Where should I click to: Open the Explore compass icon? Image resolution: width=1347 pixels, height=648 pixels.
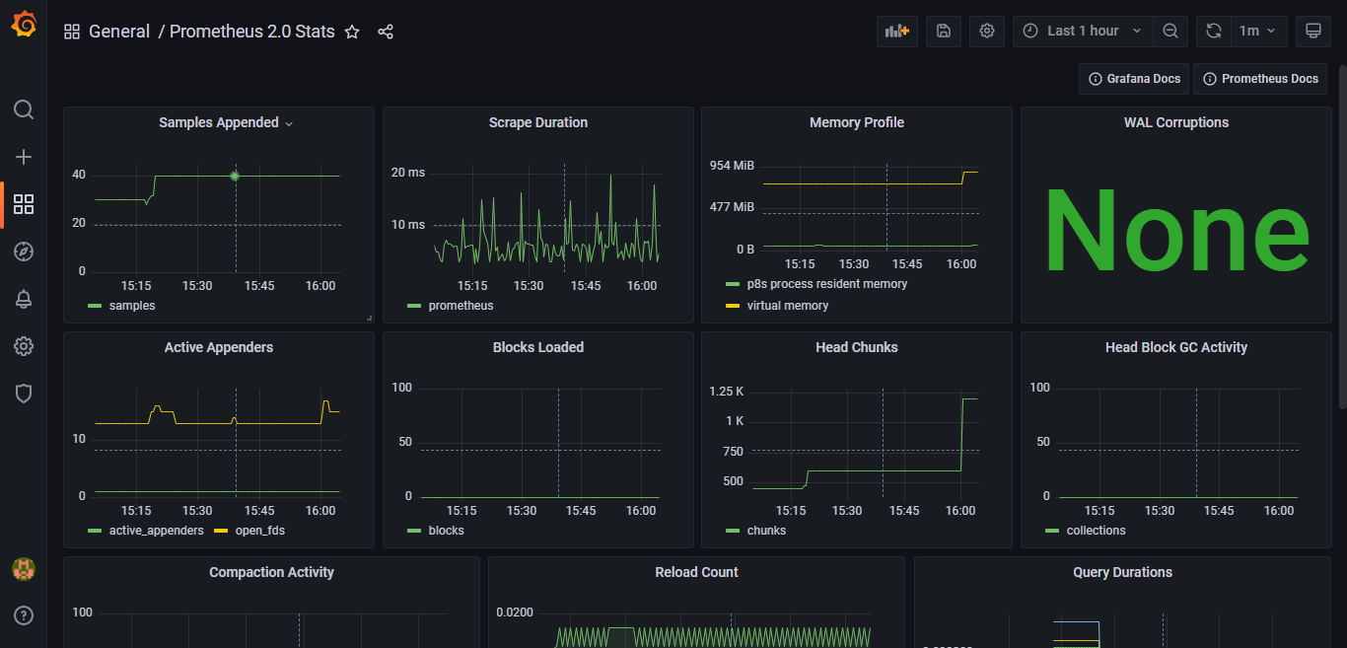(x=24, y=252)
